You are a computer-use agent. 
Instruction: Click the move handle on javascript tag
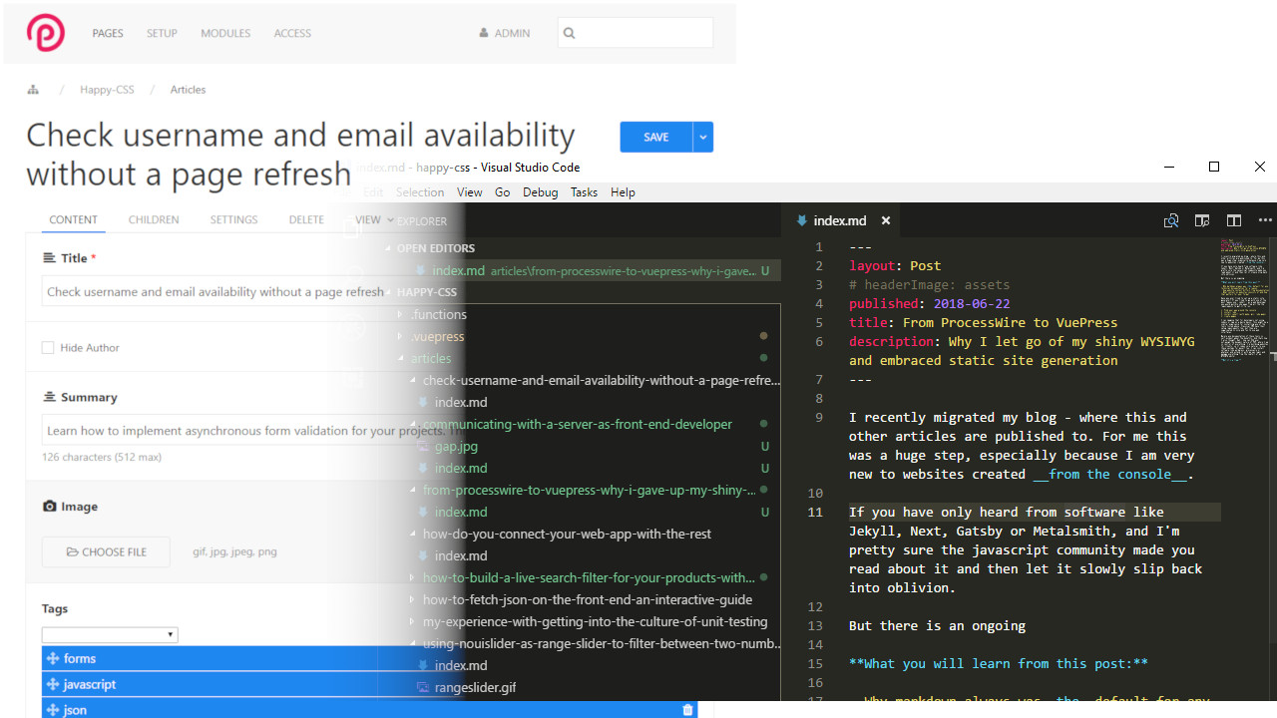[x=52, y=684]
